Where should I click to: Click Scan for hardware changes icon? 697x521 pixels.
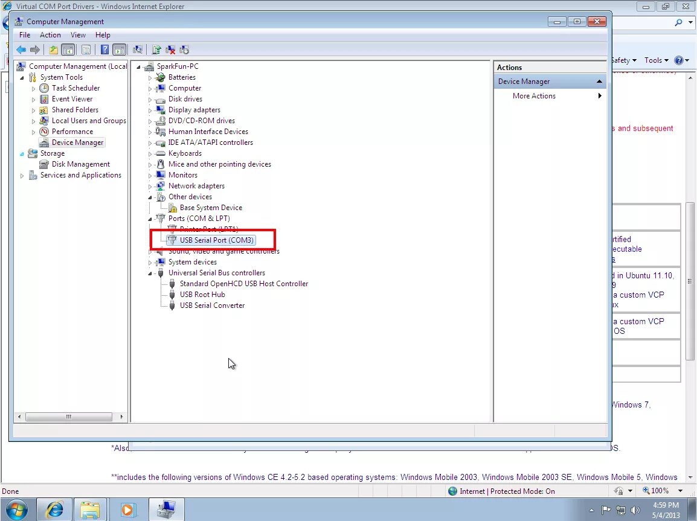(x=138, y=50)
